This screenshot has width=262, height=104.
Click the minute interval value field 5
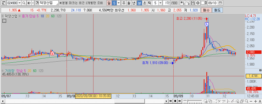[155, 3]
